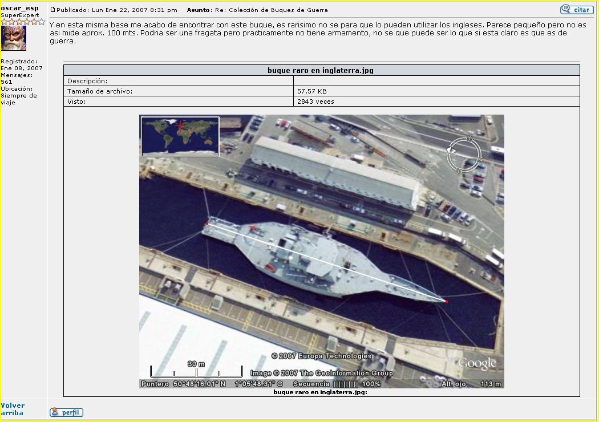The image size is (599, 422).
Task: Click the world overview mini-map
Action: pyautogui.click(x=180, y=136)
